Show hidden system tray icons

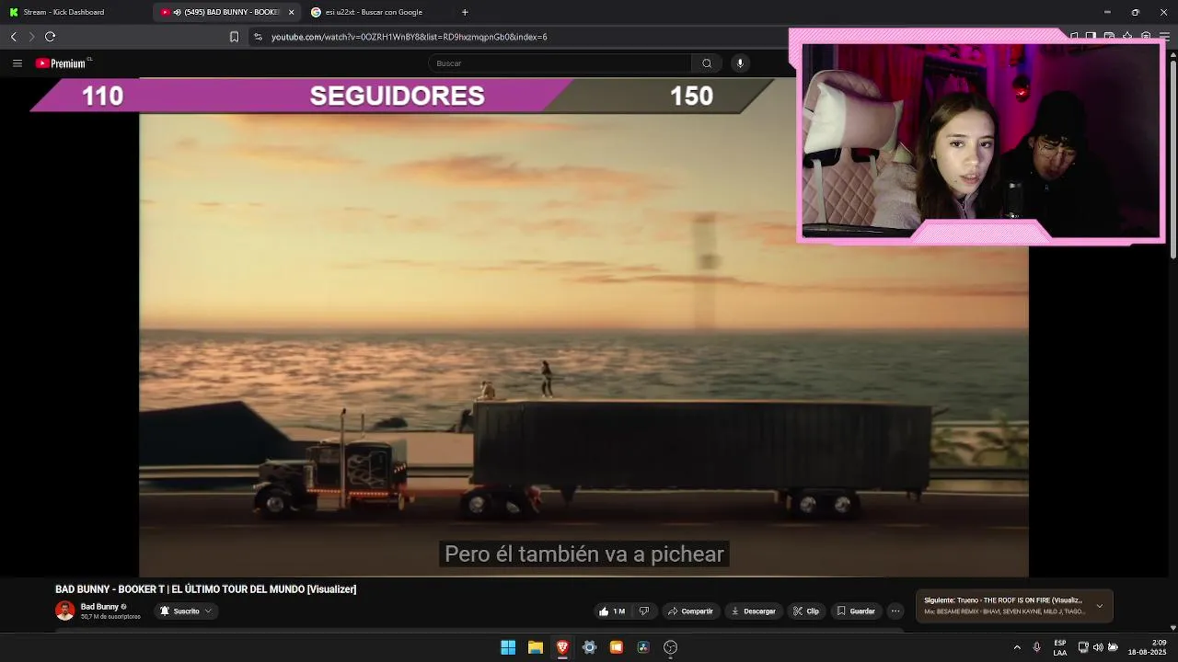point(1017,647)
